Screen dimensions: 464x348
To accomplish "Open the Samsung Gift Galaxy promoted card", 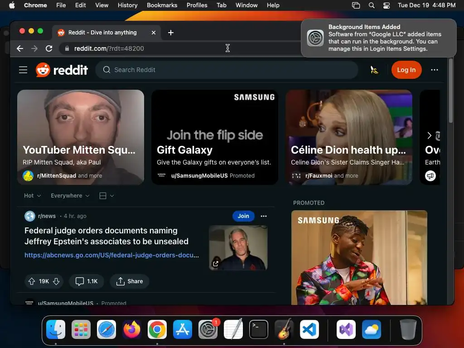I will coord(215,137).
